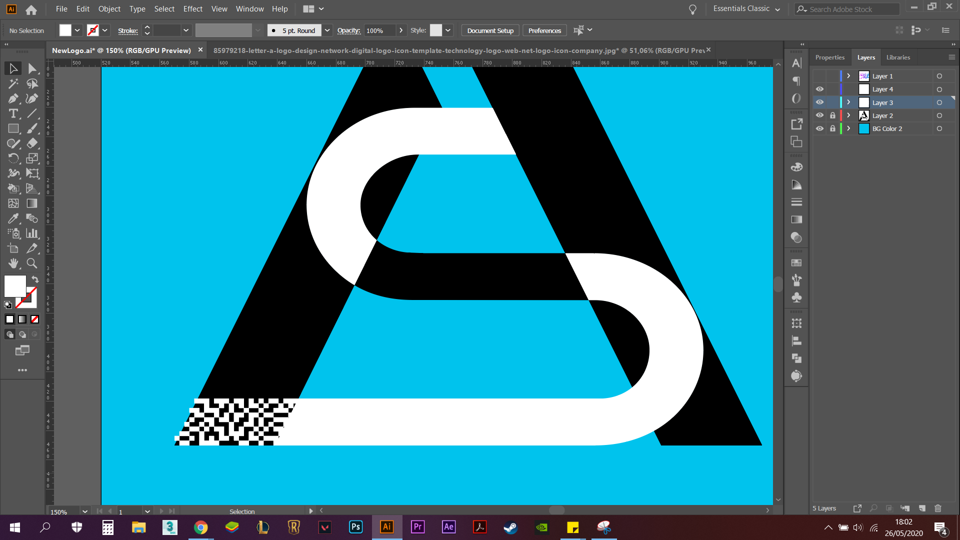
Task: Hide Layer 3 visibility
Action: click(820, 102)
